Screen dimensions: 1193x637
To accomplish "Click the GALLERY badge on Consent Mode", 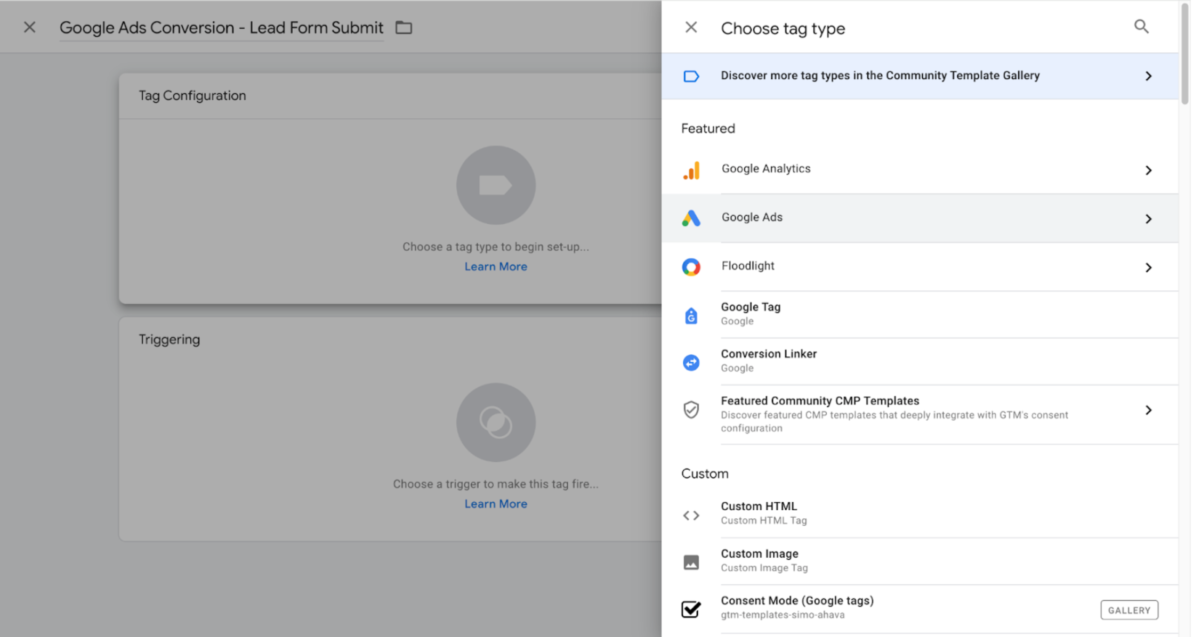I will tap(1129, 610).
